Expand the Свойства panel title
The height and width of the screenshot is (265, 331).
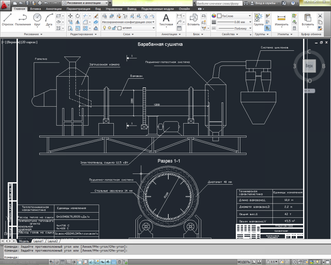[x=230, y=34]
